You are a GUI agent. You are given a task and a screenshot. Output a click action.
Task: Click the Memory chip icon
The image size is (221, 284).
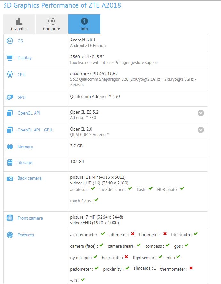click(10, 147)
